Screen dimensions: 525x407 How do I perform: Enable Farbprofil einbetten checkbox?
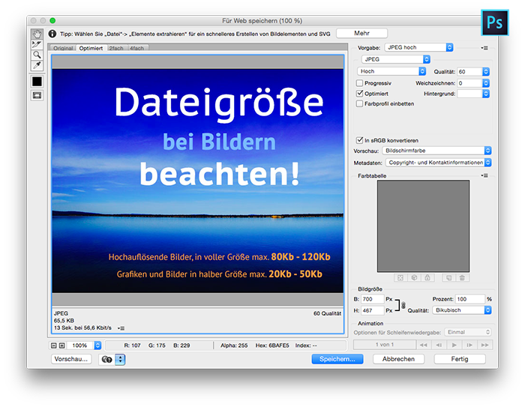coord(359,103)
